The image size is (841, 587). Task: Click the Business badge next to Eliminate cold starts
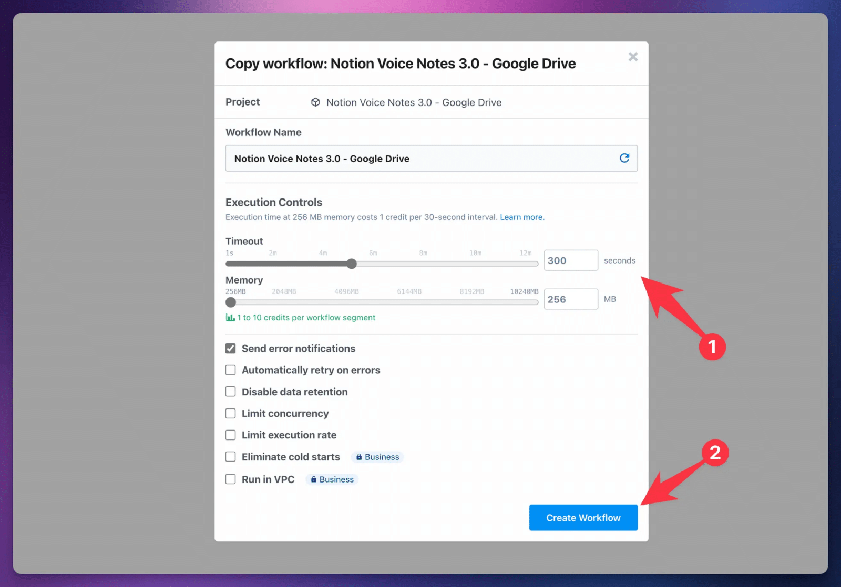pos(377,457)
